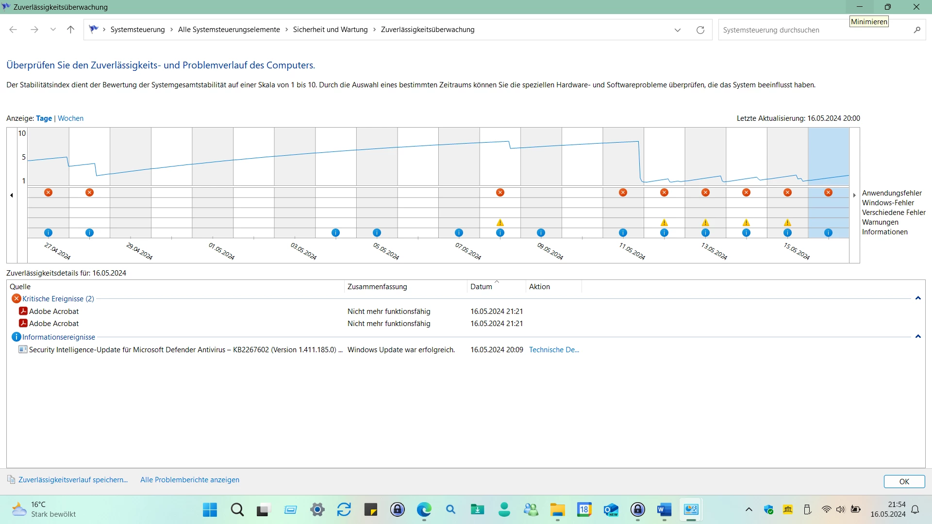
Task: Navigate up one level with the arrow
Action: click(70, 30)
